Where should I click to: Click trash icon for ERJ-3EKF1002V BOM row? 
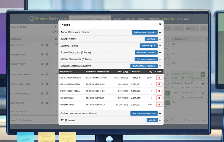[47, 54]
